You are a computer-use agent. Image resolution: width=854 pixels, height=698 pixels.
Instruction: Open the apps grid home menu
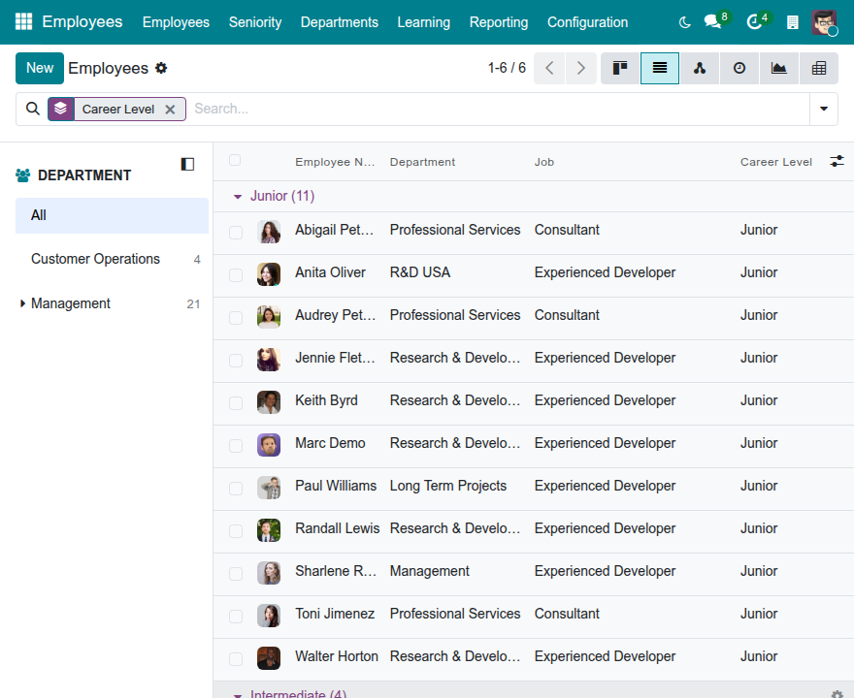point(23,21)
